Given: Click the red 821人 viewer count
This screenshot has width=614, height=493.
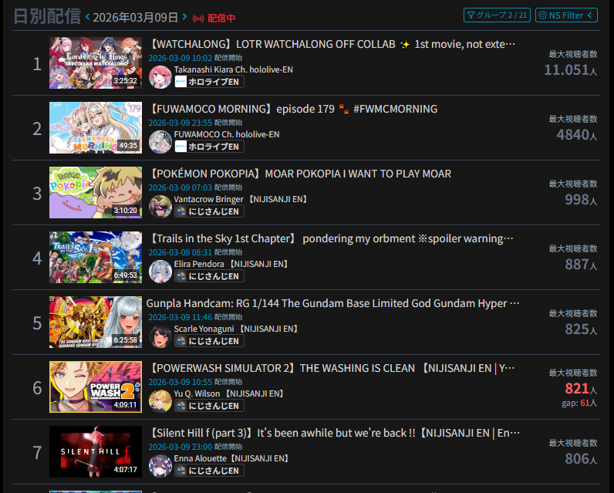Looking at the screenshot, I should pyautogui.click(x=581, y=388).
